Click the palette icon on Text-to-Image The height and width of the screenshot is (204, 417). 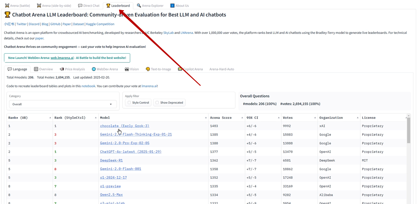pyautogui.click(x=148, y=69)
